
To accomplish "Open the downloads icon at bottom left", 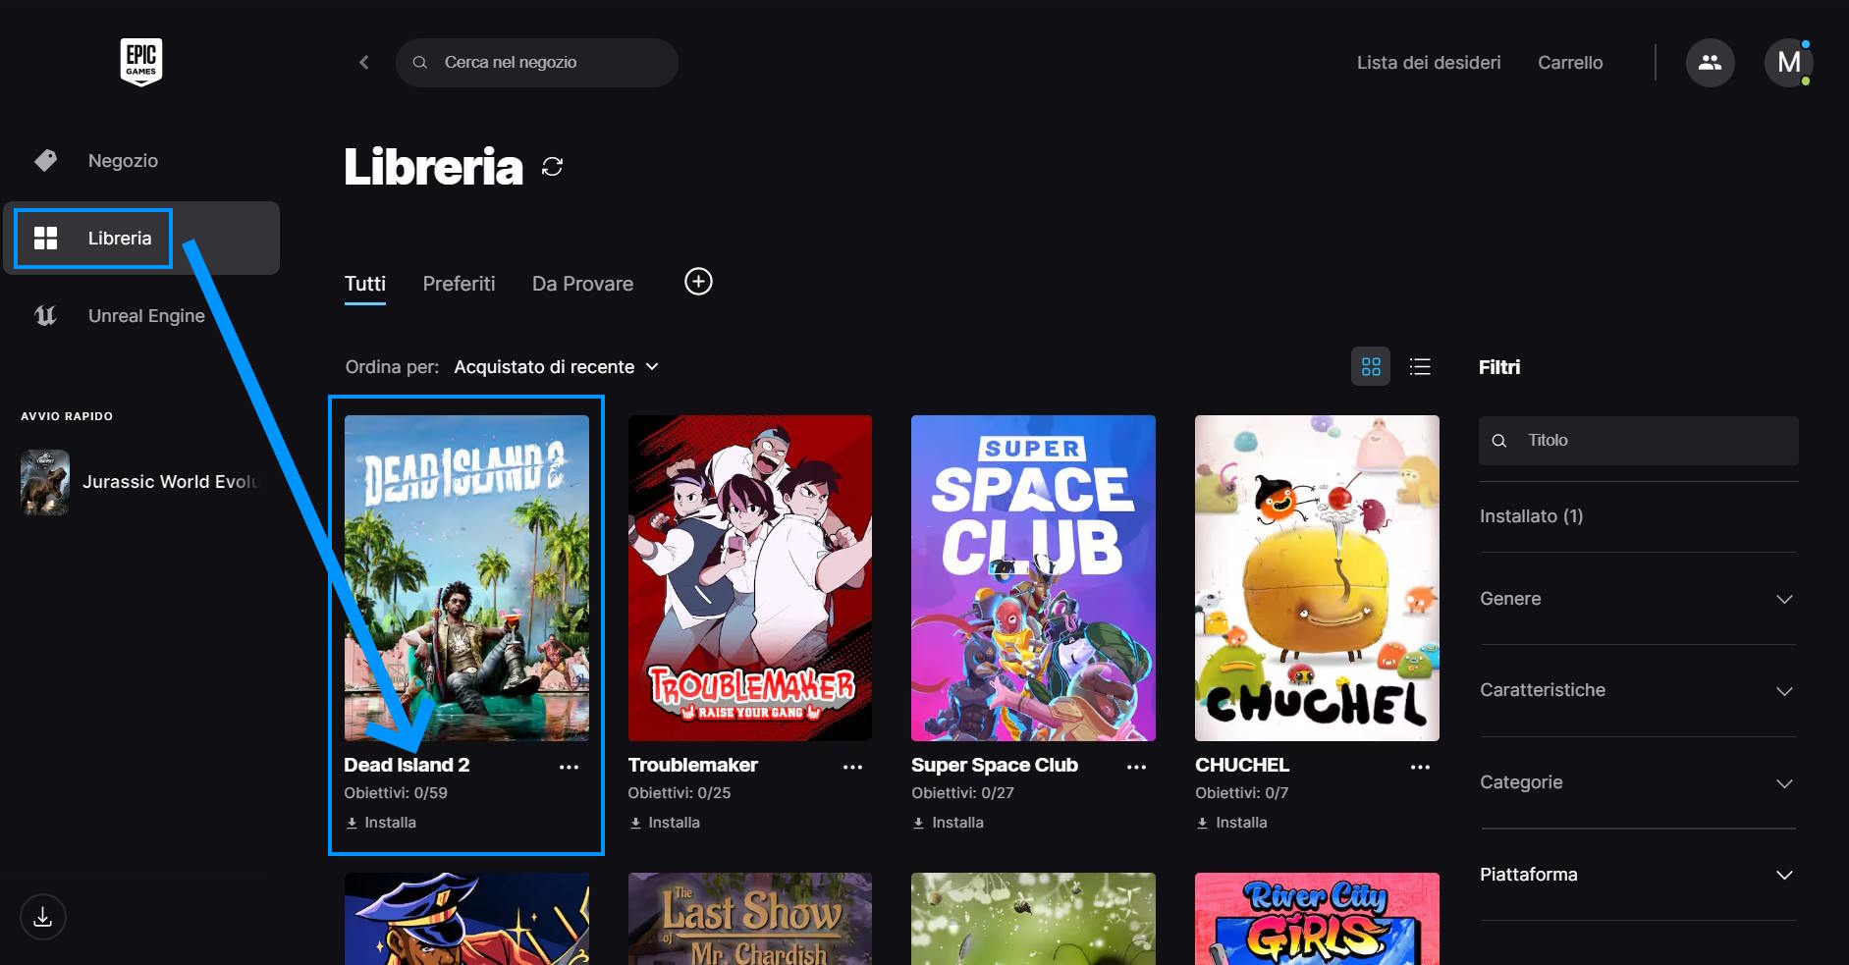I will click(x=42, y=917).
